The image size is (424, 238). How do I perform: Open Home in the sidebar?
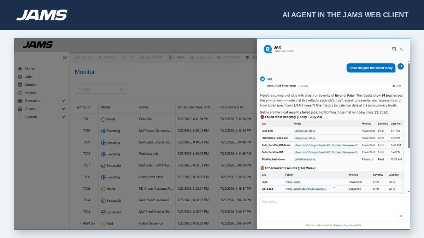(x=30, y=69)
